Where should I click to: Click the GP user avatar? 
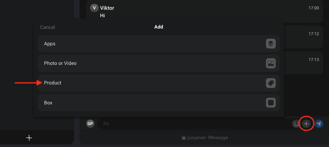pos(90,124)
